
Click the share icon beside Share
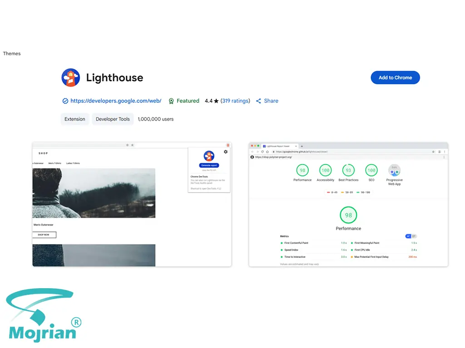[x=258, y=101]
